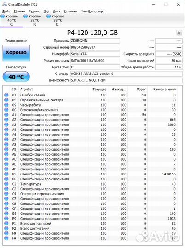The height and width of the screenshot is (248, 185).
Task: Click the next disk arrow button
Action: [179, 33]
